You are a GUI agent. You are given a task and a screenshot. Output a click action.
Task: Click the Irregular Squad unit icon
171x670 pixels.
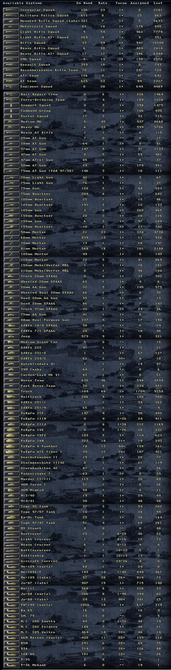12,10
